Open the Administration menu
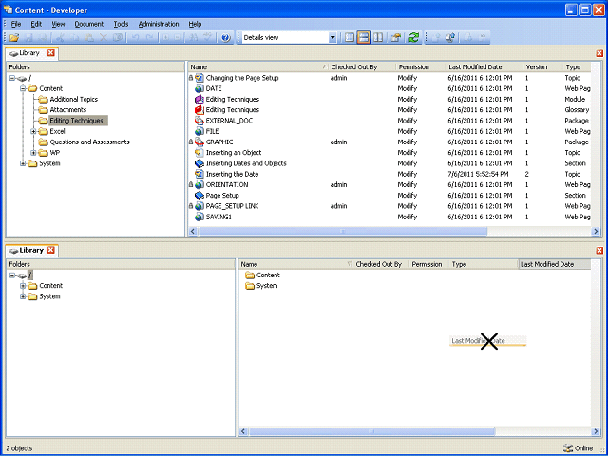This screenshot has height=456, width=608. [x=159, y=24]
